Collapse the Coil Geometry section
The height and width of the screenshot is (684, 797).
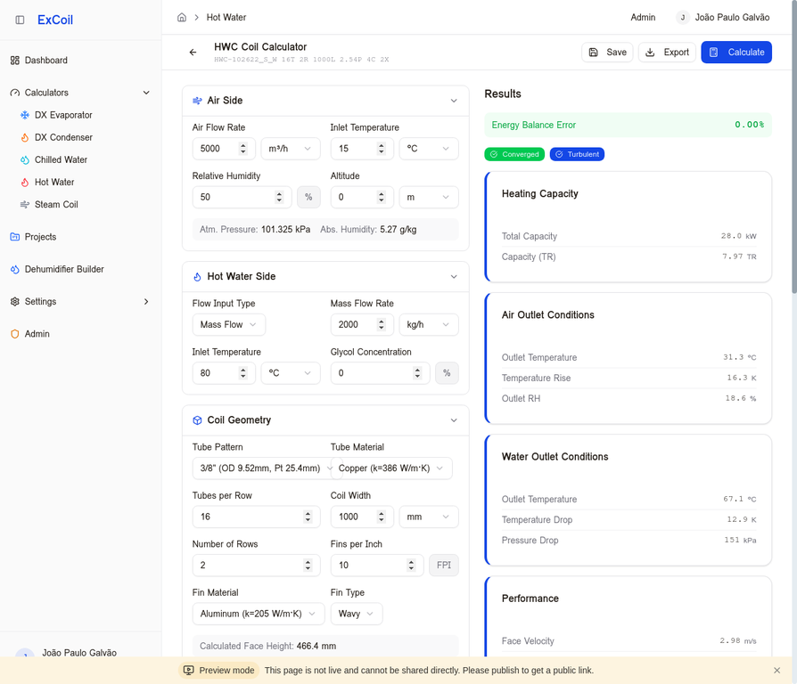click(x=454, y=420)
